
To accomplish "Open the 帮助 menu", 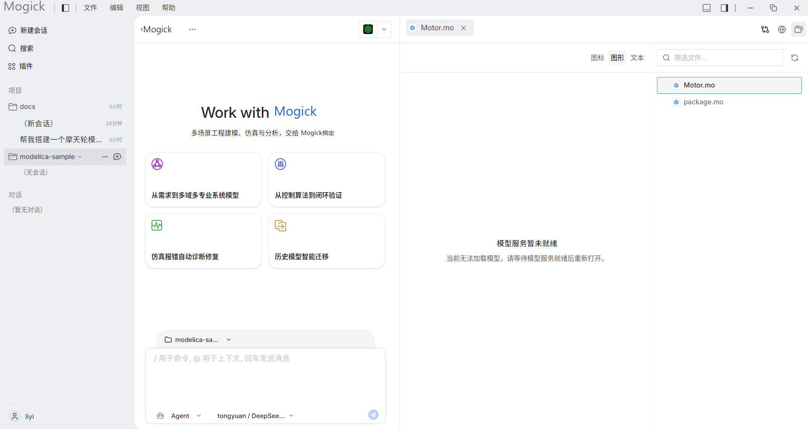I will [169, 8].
